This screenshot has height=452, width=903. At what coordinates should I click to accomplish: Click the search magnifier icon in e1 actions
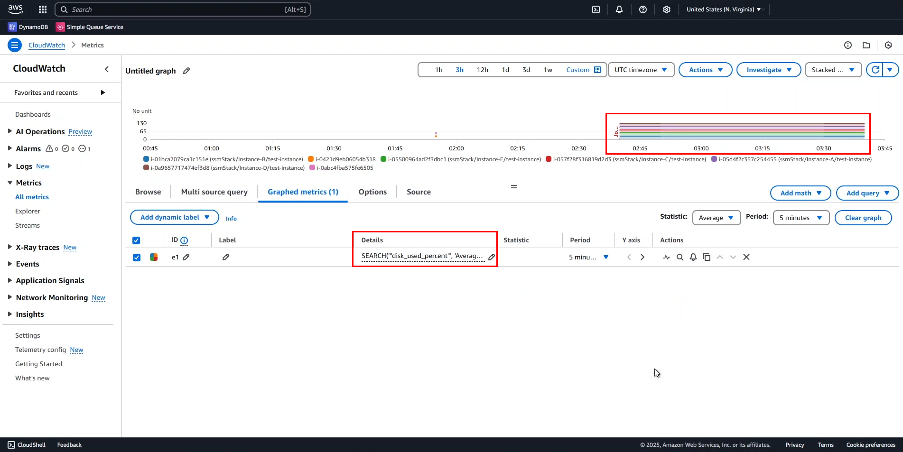tap(680, 257)
